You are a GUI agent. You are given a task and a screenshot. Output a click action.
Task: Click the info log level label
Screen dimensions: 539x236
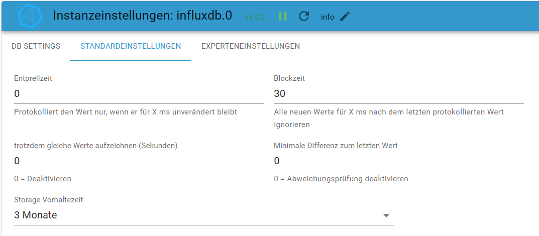(x=328, y=17)
